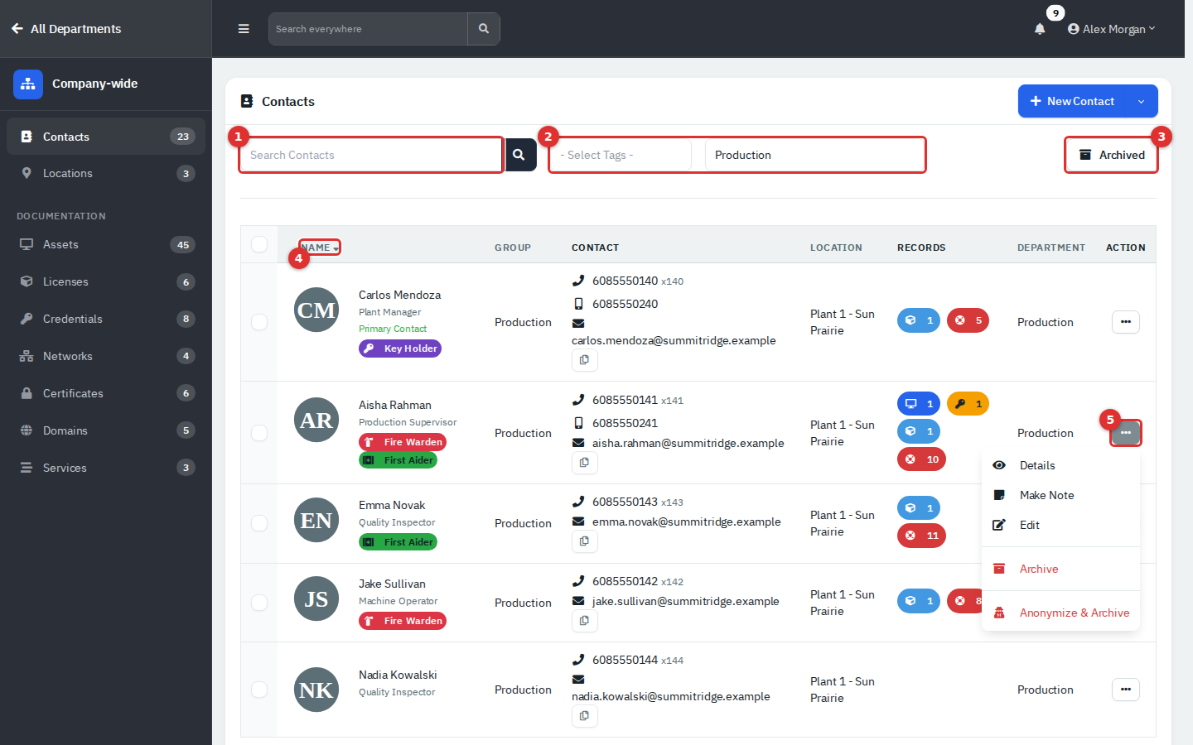This screenshot has width=1193, height=745.
Task: Tick the select-all checkbox in table header
Action: point(259,244)
